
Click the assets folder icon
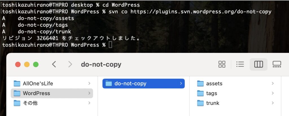click(200, 83)
